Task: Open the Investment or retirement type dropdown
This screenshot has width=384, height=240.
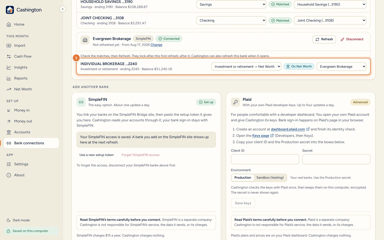Action: click(246, 67)
